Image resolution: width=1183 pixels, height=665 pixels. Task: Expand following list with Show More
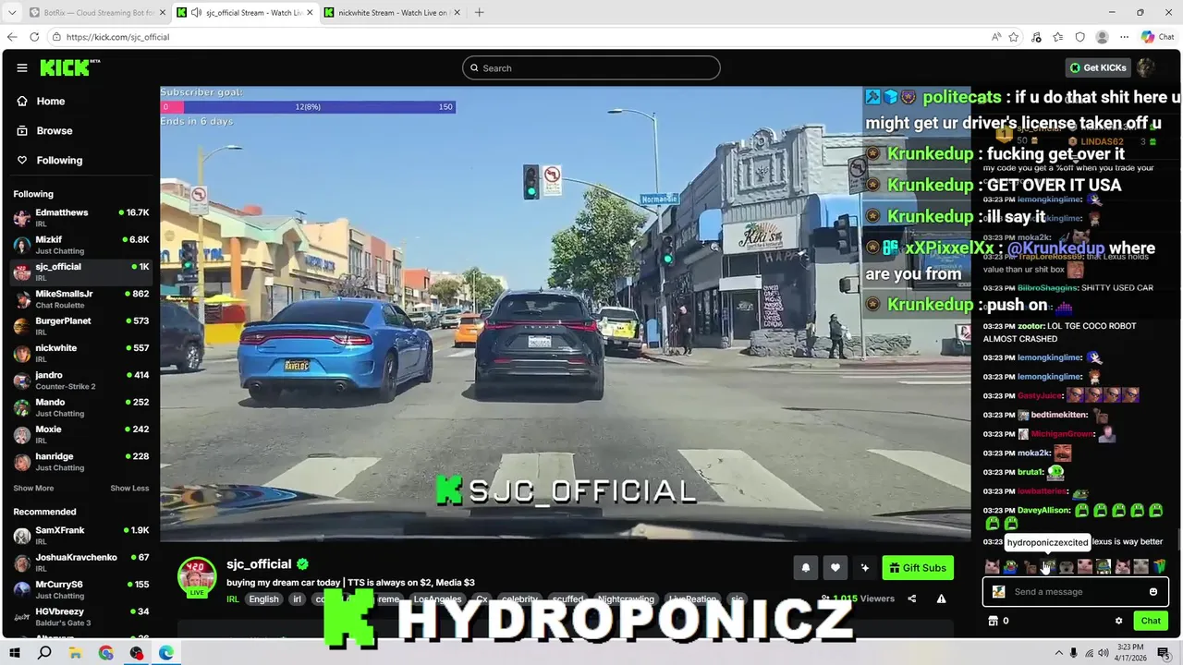[x=33, y=489]
